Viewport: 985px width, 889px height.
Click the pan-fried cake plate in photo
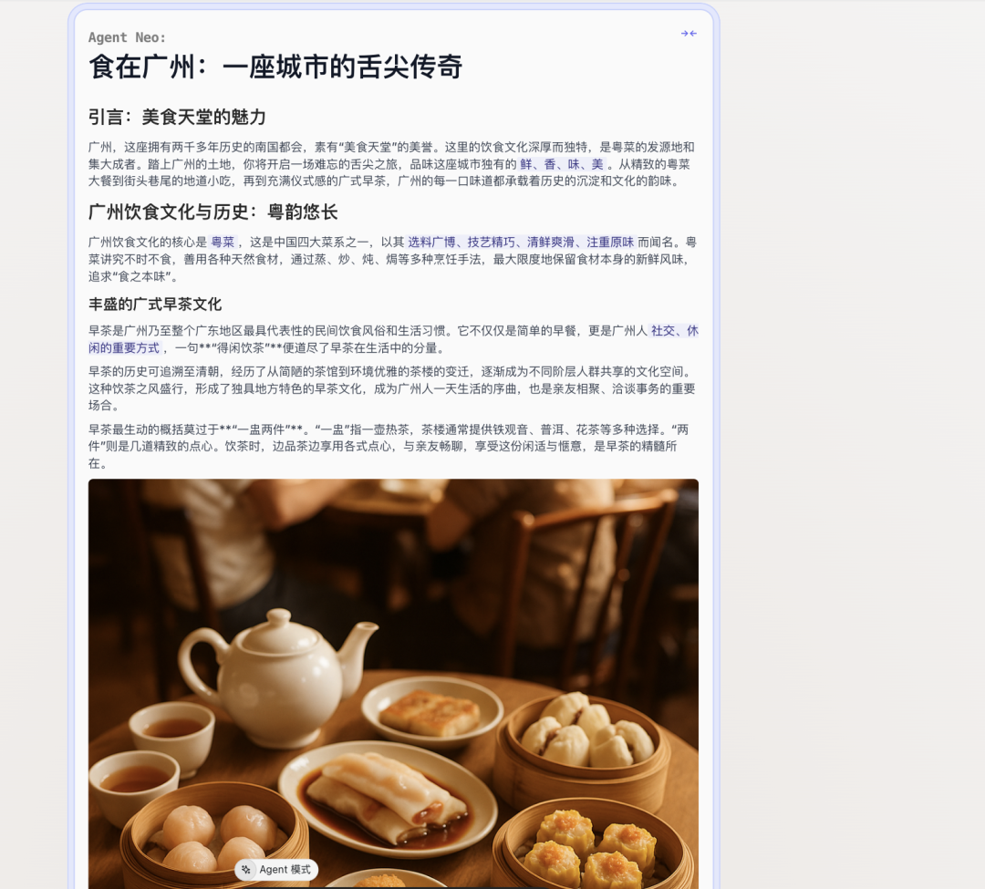point(432,711)
